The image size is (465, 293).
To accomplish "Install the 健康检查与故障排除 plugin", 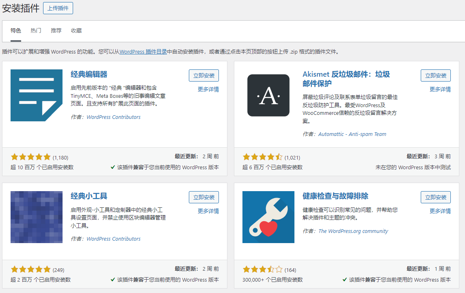I will (x=435, y=197).
